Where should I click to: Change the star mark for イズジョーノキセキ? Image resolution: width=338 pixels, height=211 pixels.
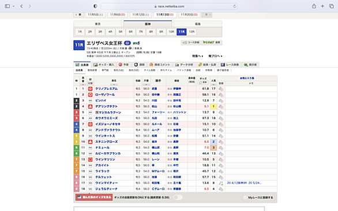[91, 124]
